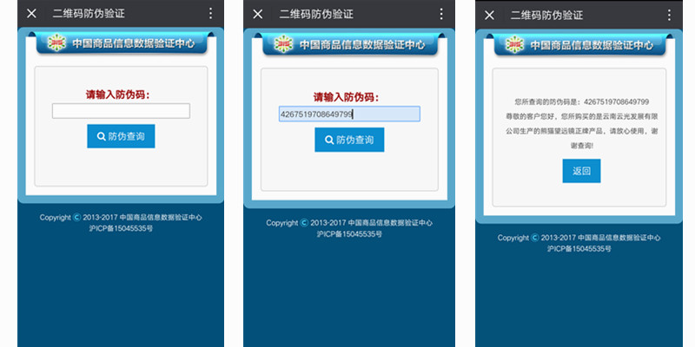Click the 315 logo above the empty input
This screenshot has width=695, height=347.
(56, 43)
